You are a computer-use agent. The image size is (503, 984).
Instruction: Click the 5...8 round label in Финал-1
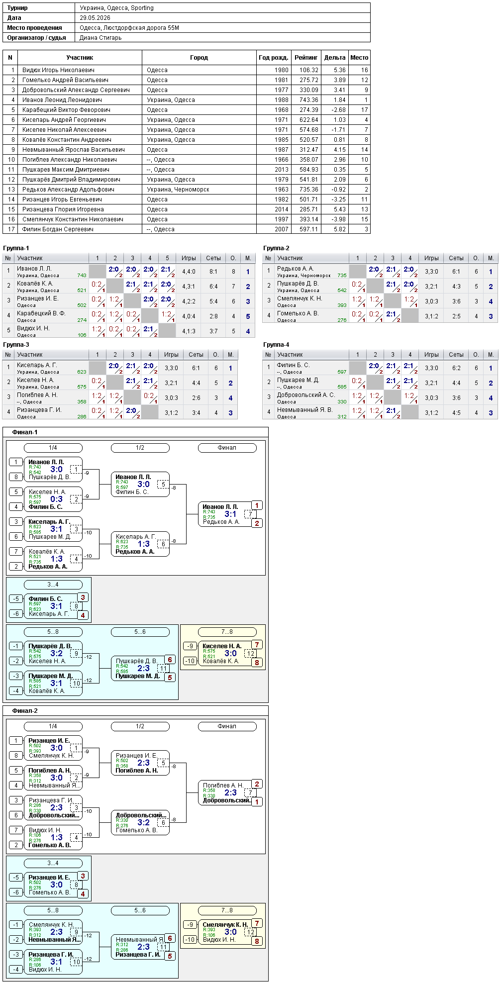(x=53, y=632)
